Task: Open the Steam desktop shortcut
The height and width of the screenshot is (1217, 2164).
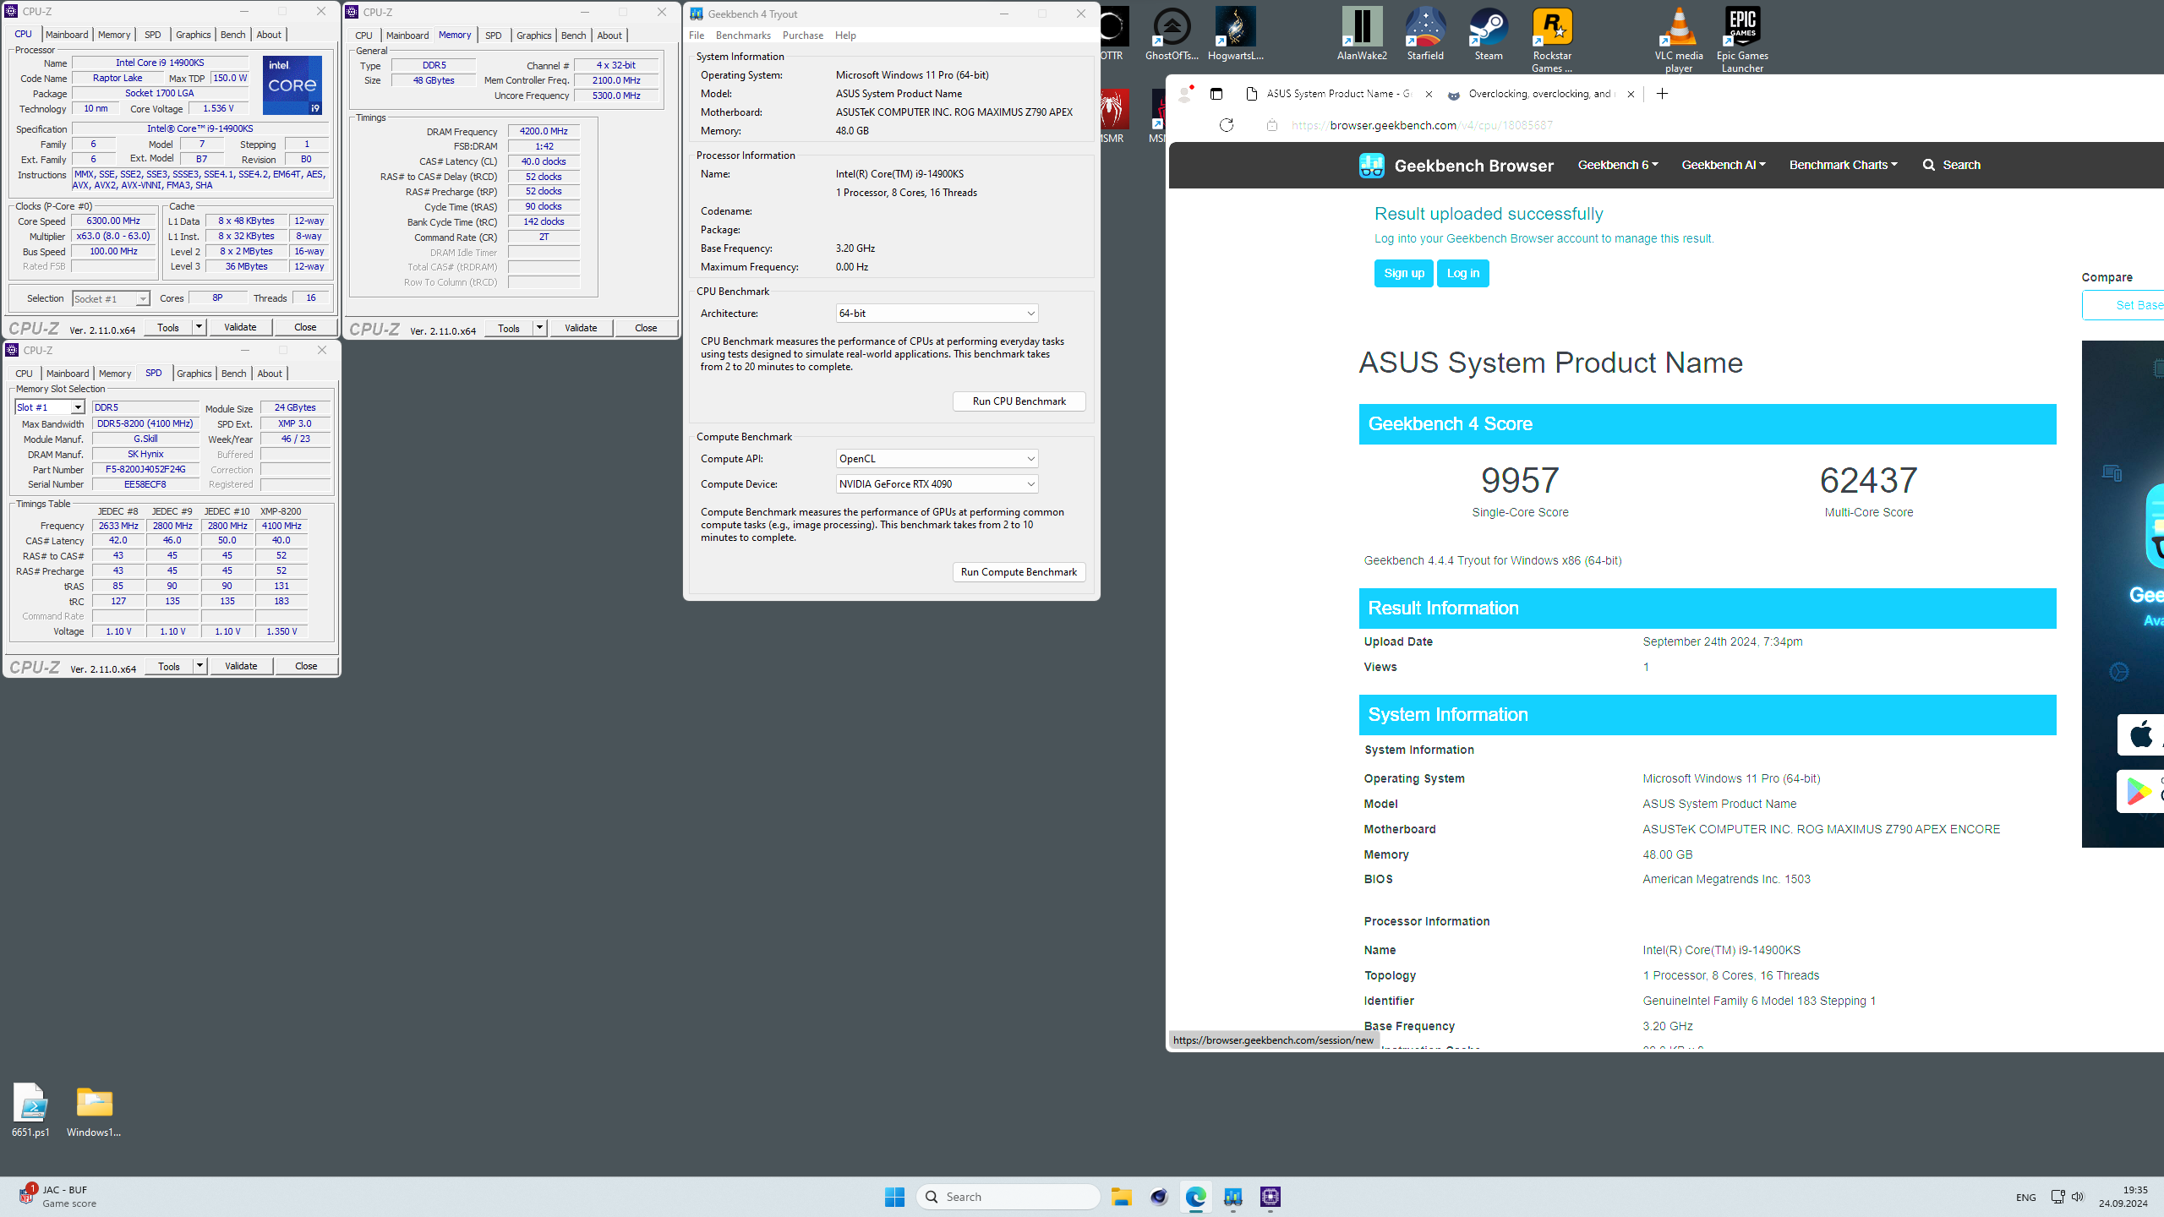Action: click(x=1489, y=34)
